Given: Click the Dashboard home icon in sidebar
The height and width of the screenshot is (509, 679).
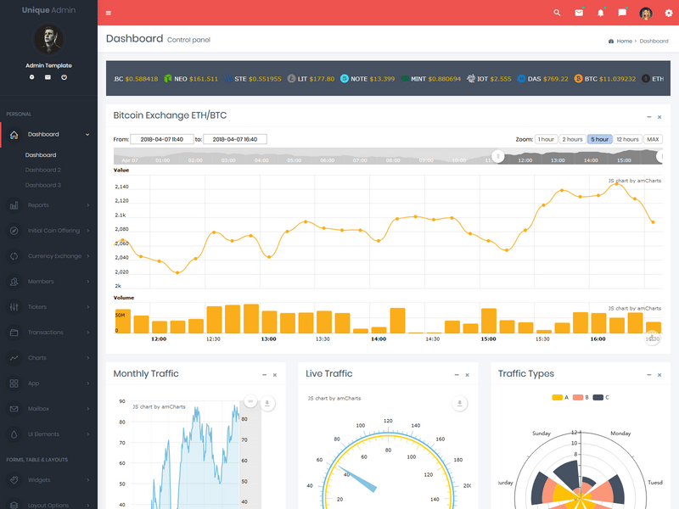Looking at the screenshot, I should coord(14,135).
